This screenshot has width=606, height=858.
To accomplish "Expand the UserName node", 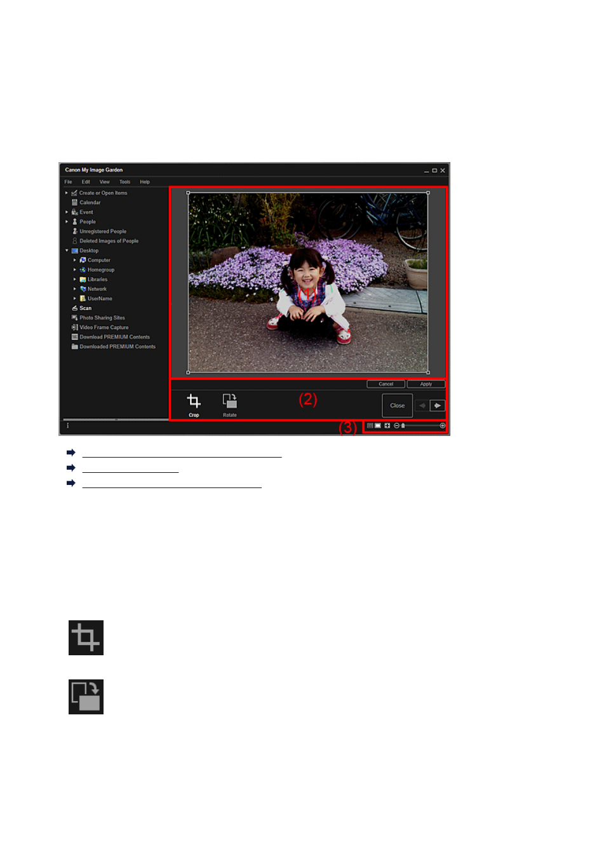I will (x=75, y=298).
